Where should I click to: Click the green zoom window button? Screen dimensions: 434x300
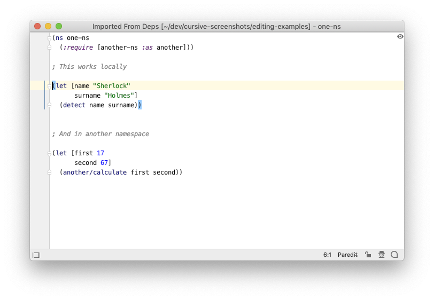59,26
